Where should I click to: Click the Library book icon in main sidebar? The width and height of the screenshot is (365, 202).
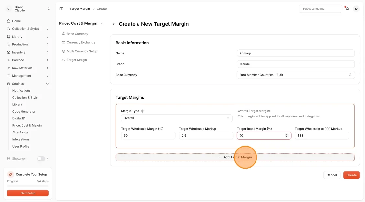(x=8, y=37)
